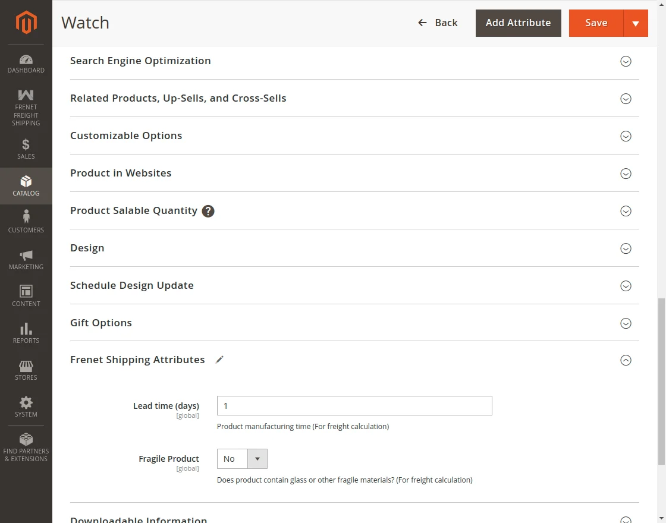The width and height of the screenshot is (666, 523).
Task: Expand the Search Engine Optimization section
Action: pos(626,61)
